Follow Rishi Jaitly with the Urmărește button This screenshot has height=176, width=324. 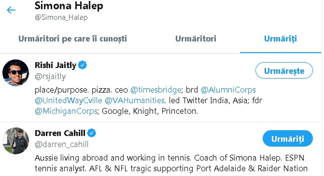tap(284, 71)
